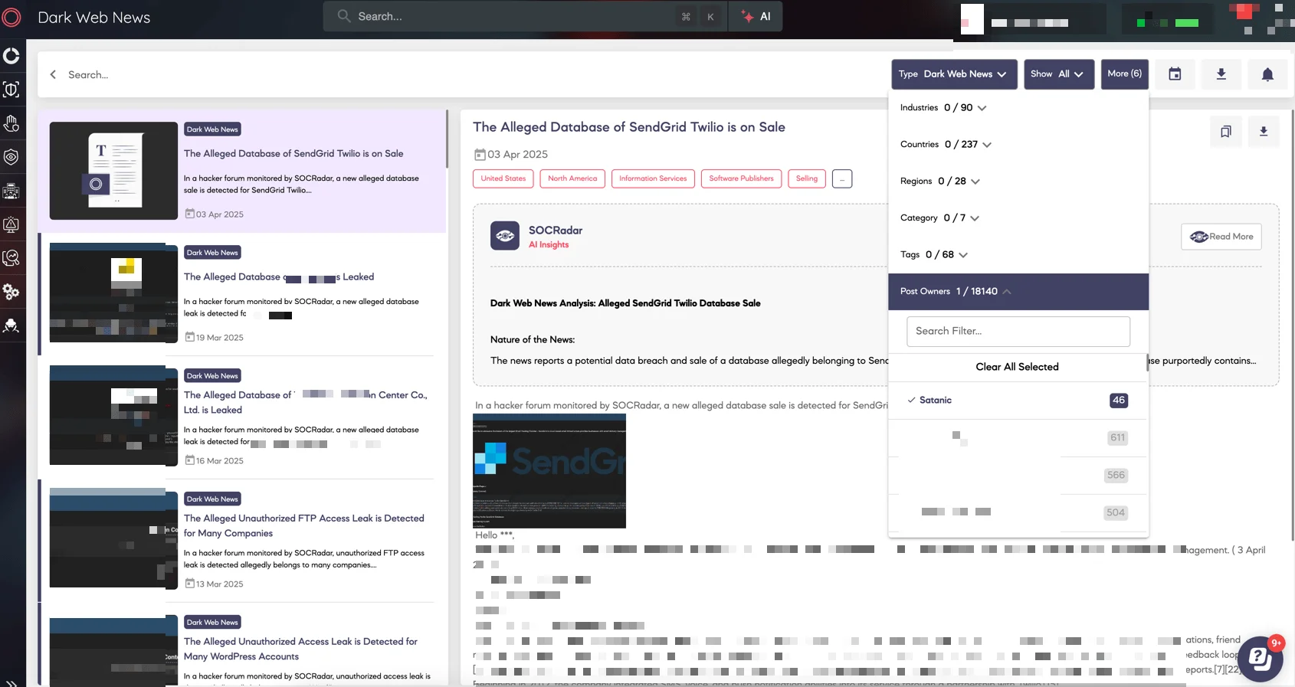Click the news list scrollbar
Viewport: 1295px width, 687px height.
447,139
